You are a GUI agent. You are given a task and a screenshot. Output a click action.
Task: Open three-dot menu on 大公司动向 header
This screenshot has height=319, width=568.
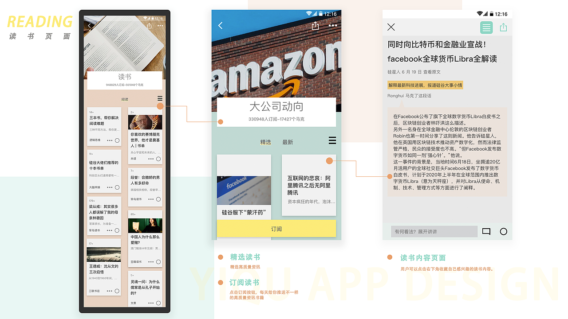click(x=333, y=26)
